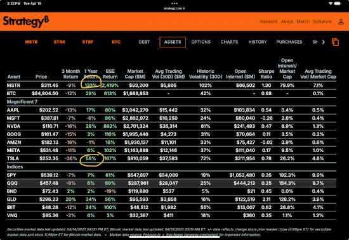Click the About link in header
The height and width of the screenshot is (240, 349).
pos(287,22)
